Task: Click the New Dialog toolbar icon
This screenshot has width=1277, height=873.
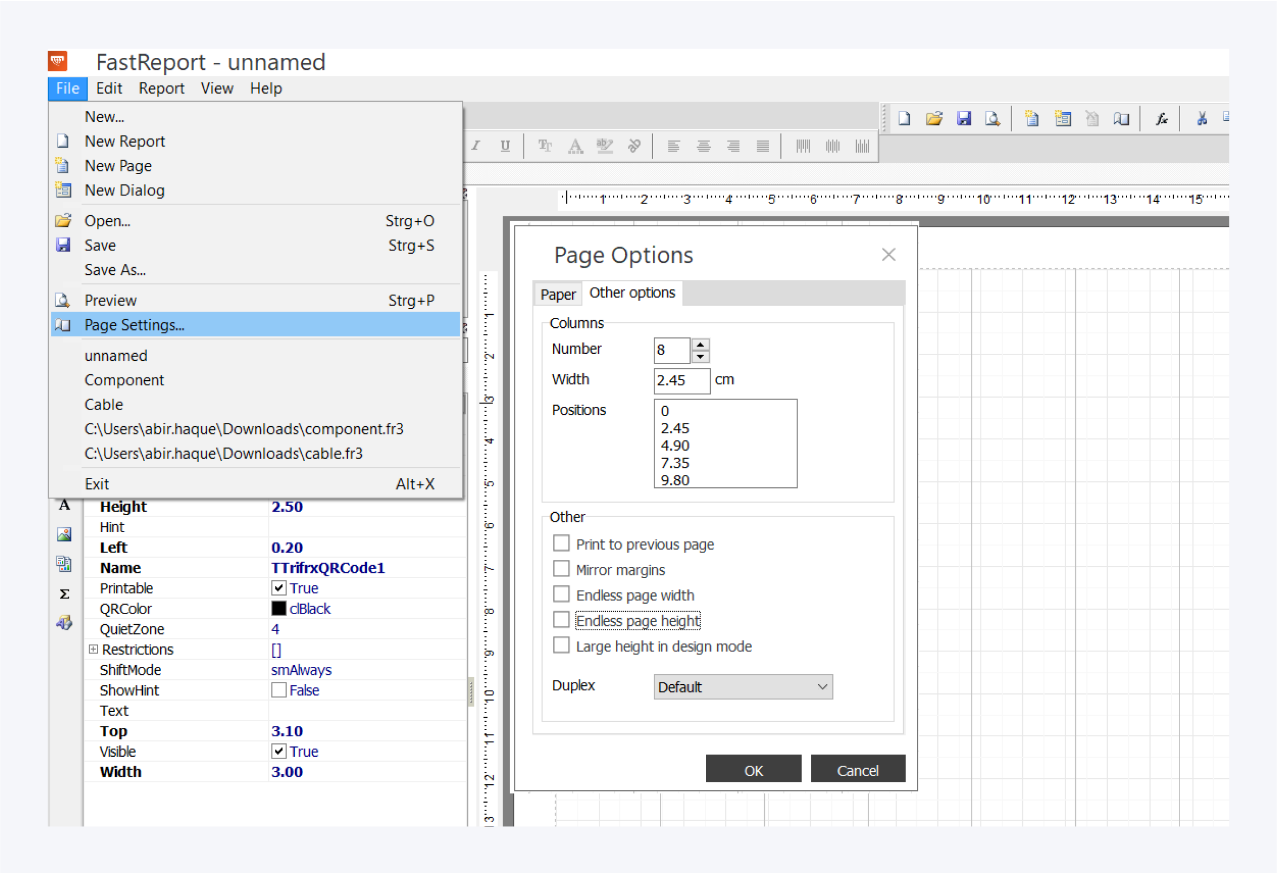Action: tap(1062, 118)
